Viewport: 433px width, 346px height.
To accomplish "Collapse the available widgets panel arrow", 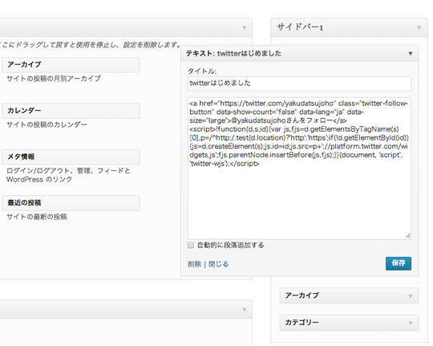I will click(244, 27).
